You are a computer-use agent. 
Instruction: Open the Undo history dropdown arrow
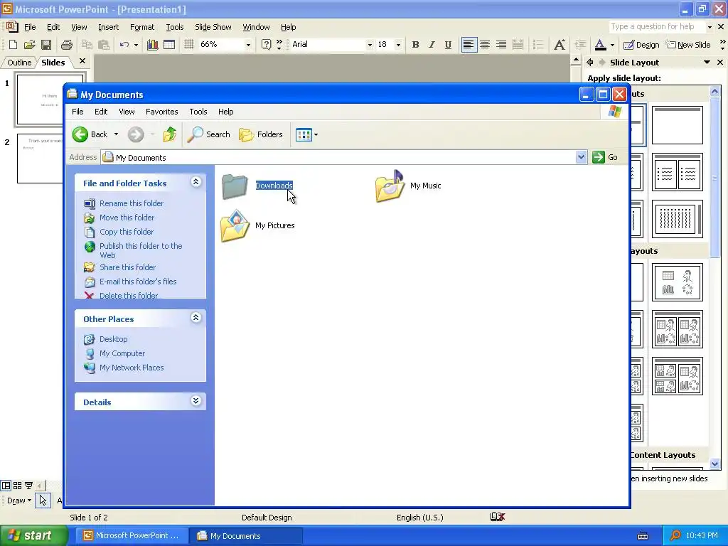pos(136,45)
